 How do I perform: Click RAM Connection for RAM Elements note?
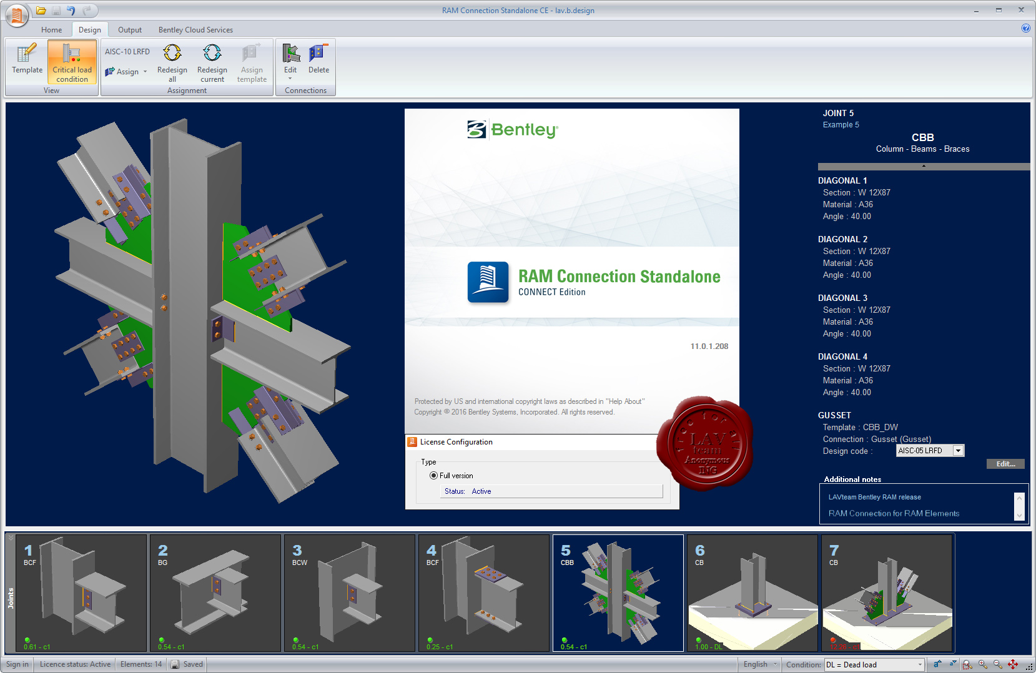894,514
